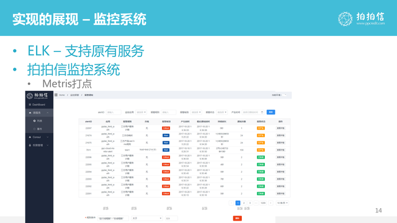Select first sub-item under the expanded sidebar section
Viewport: 397px width, 223px height.
pos(39,121)
